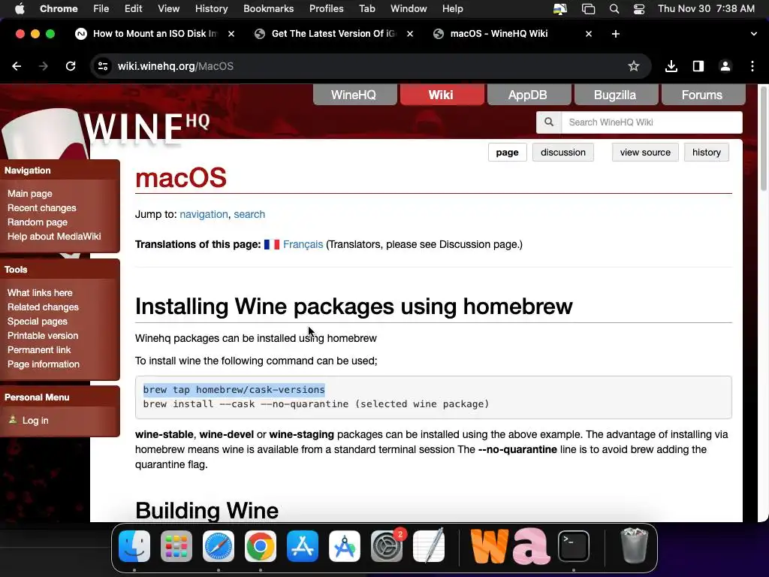Click the Chrome icon in the Dock
The image size is (769, 577).
261,546
